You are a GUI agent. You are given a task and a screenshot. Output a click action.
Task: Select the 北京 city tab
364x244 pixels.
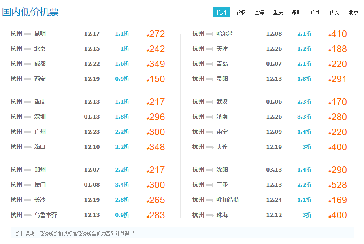[354, 12]
